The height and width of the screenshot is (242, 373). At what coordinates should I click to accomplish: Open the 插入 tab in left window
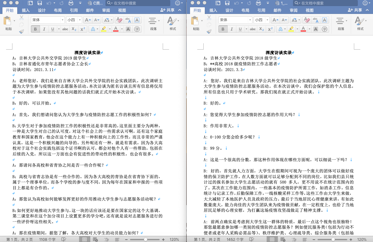point(26,10)
